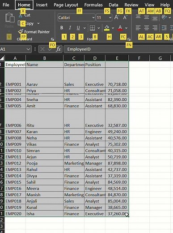Click cell containing EMP012

tap(15, 163)
